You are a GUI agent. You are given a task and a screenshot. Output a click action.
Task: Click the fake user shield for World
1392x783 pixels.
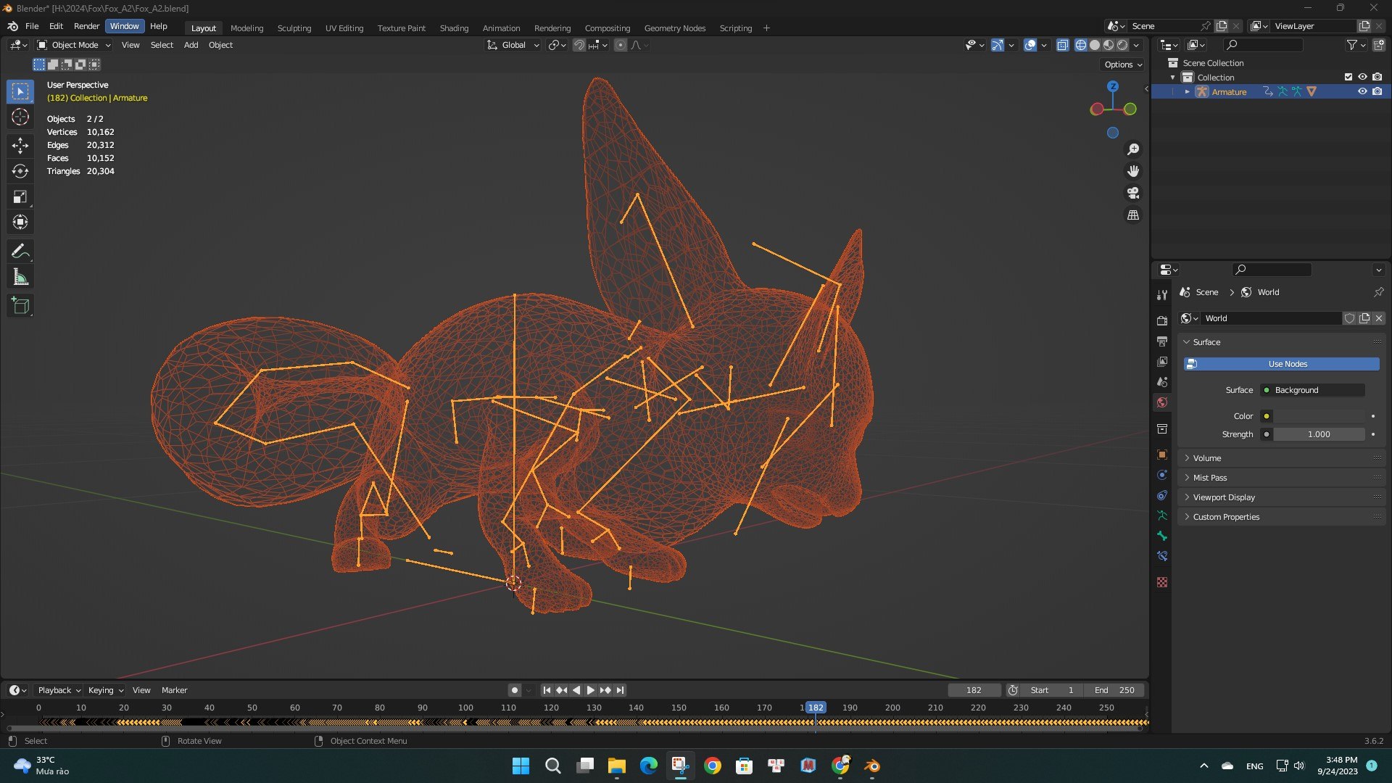coord(1349,318)
